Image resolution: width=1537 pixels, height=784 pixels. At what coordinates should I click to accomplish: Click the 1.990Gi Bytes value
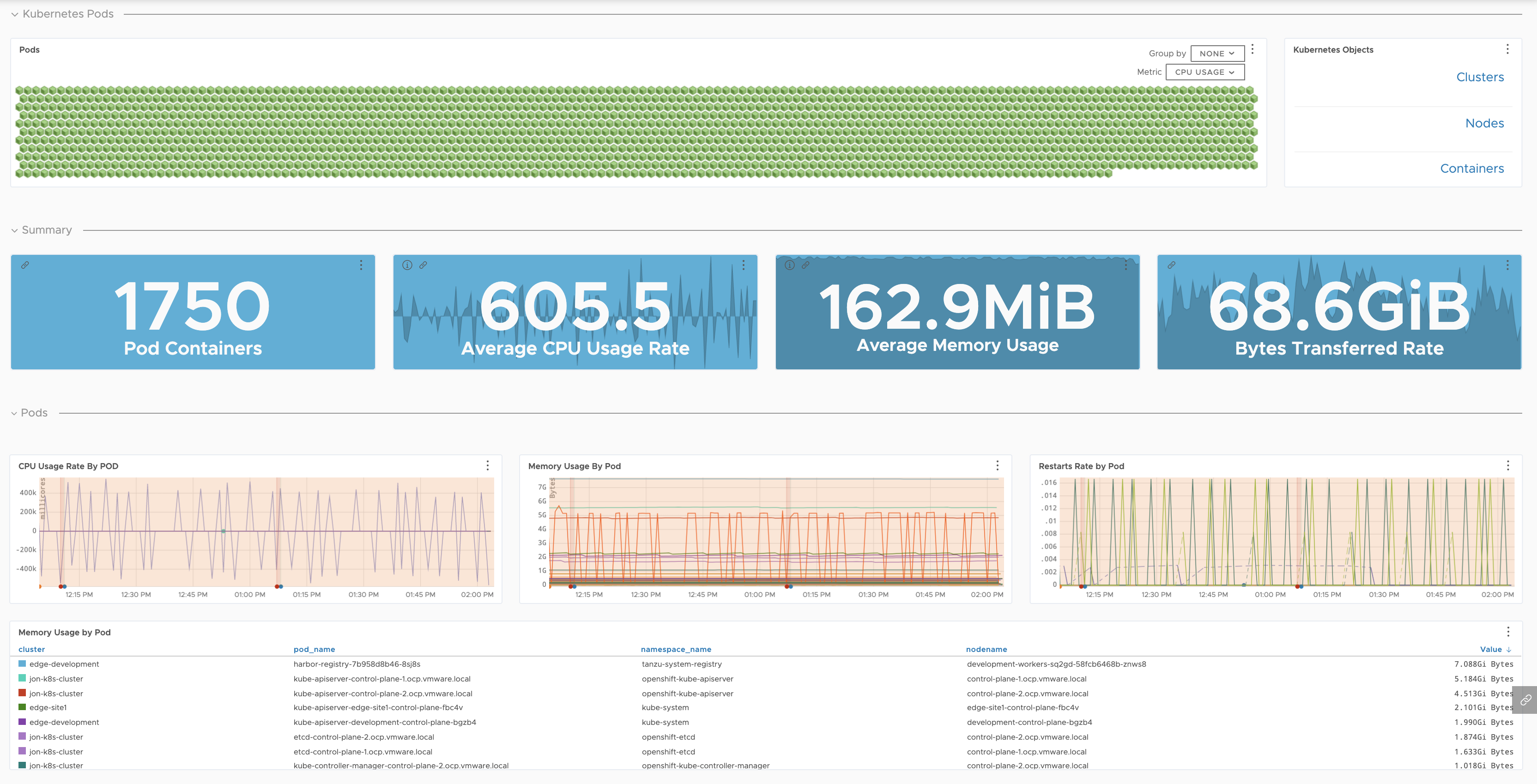coord(1483,723)
